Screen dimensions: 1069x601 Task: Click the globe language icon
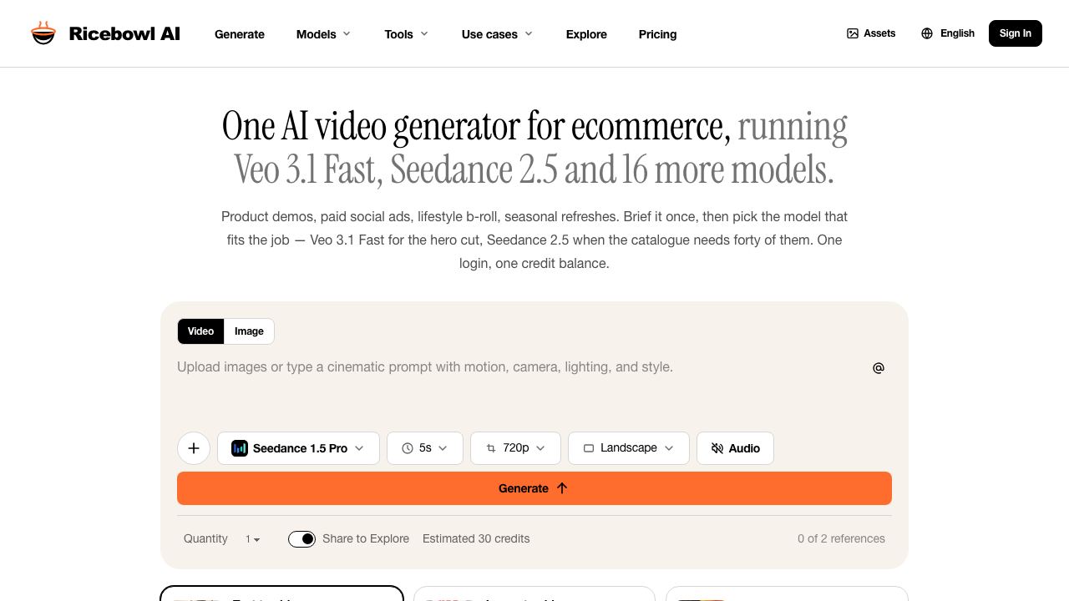tap(927, 33)
